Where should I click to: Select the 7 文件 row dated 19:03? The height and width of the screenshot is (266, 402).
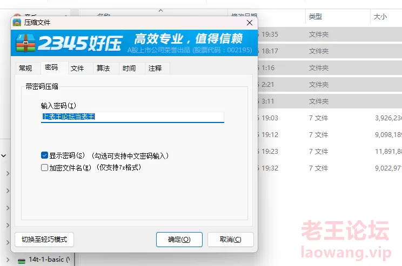pyautogui.click(x=330, y=118)
